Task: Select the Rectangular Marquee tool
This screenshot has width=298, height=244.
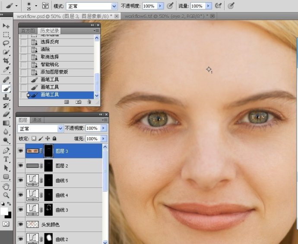Action: click(x=6, y=34)
